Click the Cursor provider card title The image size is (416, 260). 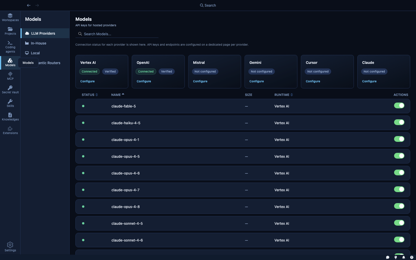pyautogui.click(x=311, y=62)
